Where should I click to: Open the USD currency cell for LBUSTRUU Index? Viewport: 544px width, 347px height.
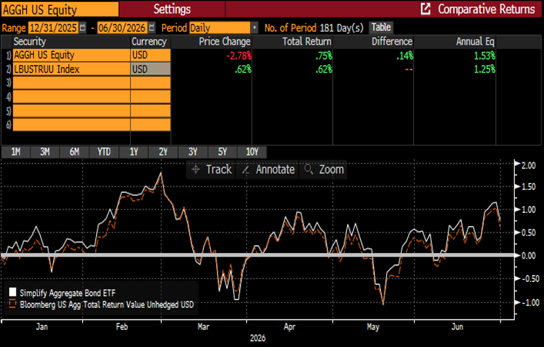point(150,69)
